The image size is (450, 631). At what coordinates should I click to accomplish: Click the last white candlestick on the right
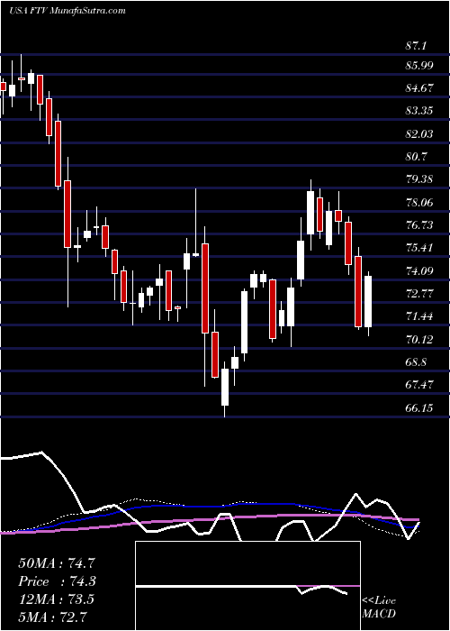[368, 301]
